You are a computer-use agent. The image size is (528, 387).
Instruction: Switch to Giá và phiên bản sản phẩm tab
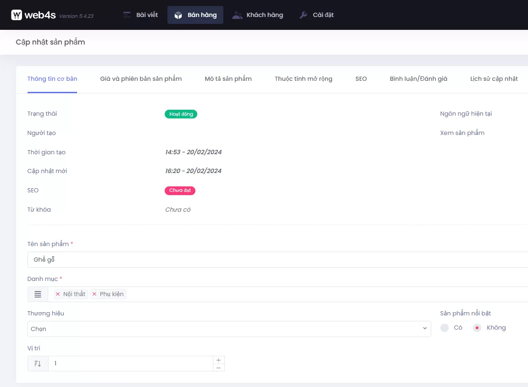141,79
